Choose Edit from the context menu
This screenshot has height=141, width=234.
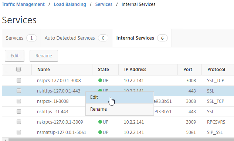(x=120, y=98)
